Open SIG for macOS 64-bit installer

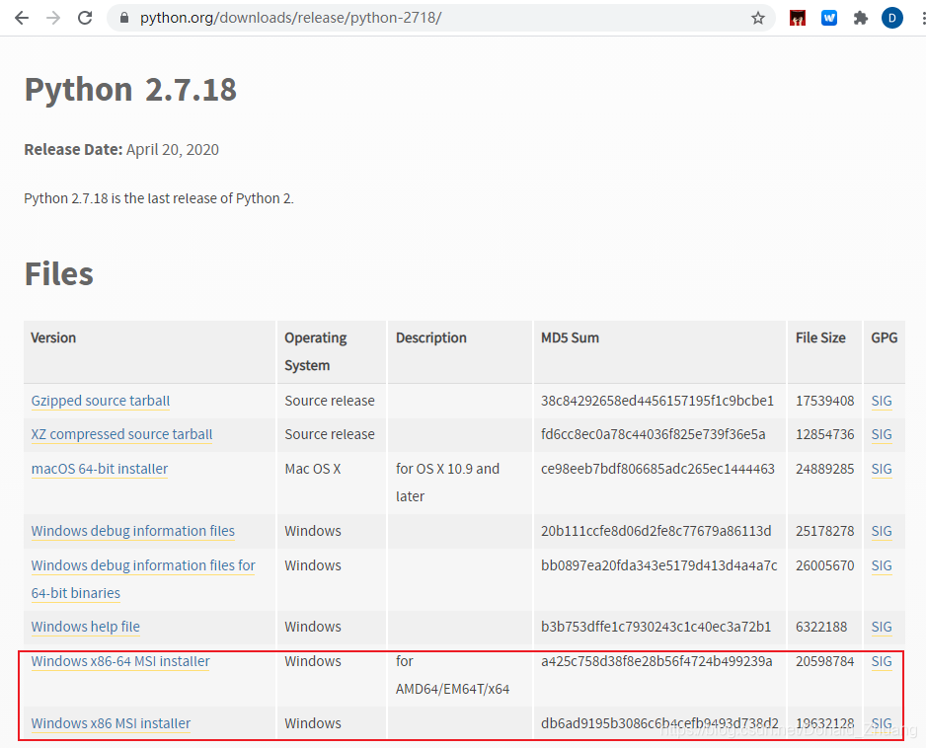coord(882,469)
